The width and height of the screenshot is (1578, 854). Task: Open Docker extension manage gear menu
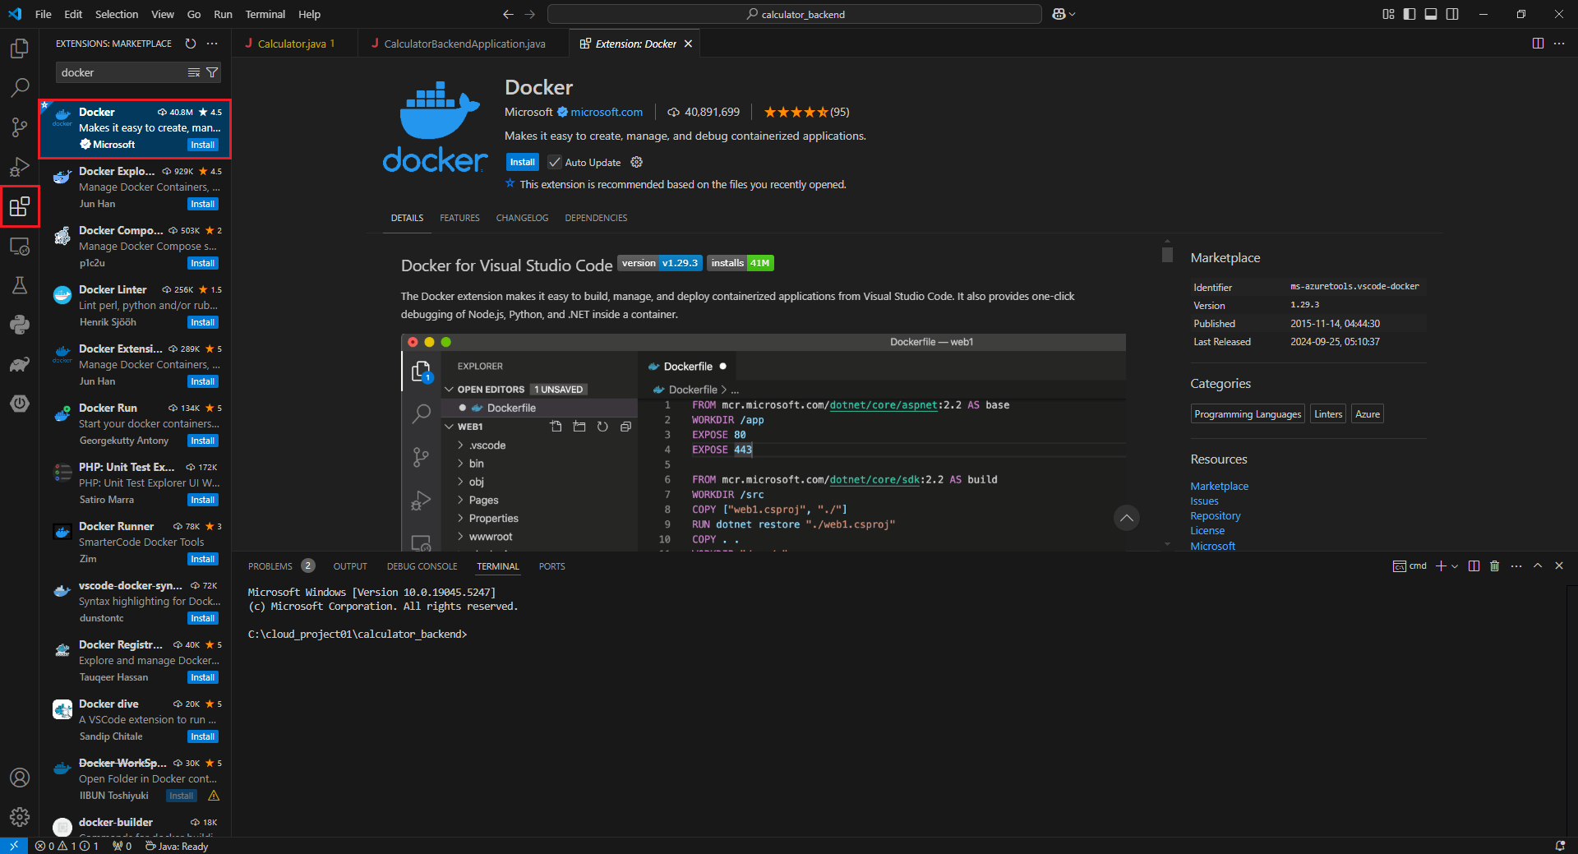click(636, 163)
